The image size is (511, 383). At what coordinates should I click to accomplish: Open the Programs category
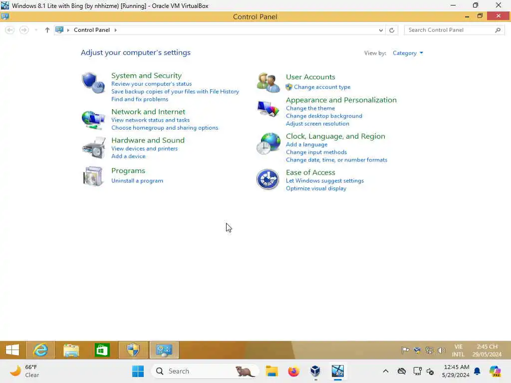pos(128,171)
